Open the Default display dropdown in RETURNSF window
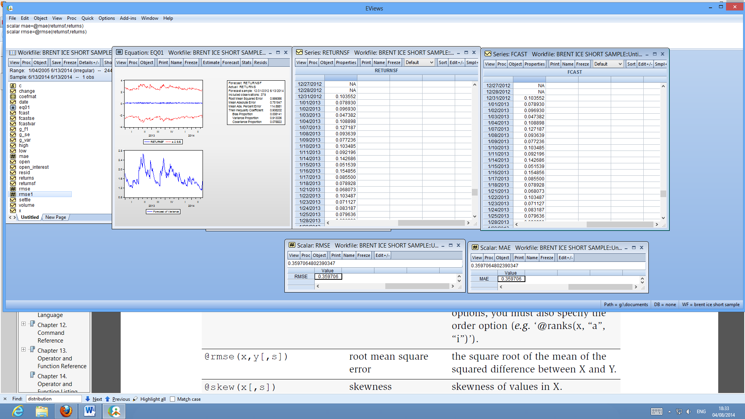 (x=419, y=62)
